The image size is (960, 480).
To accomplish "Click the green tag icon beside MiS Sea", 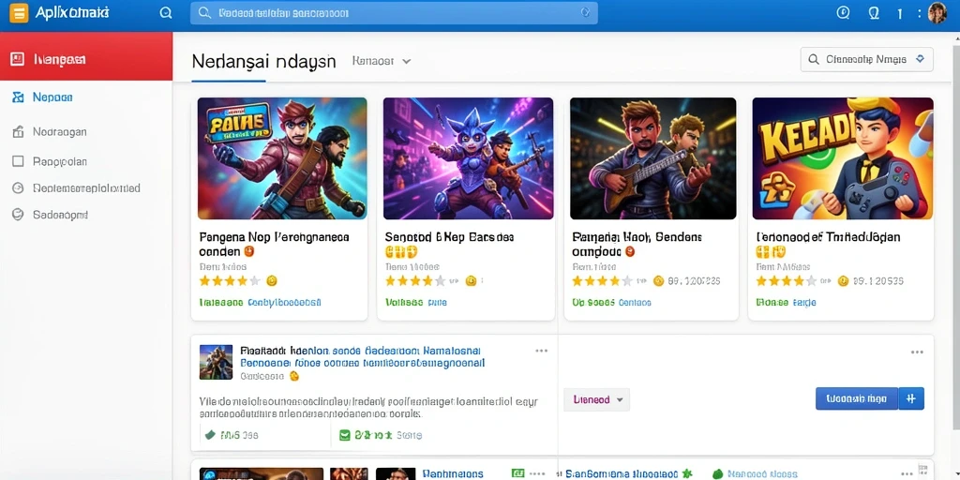I will click(x=210, y=435).
